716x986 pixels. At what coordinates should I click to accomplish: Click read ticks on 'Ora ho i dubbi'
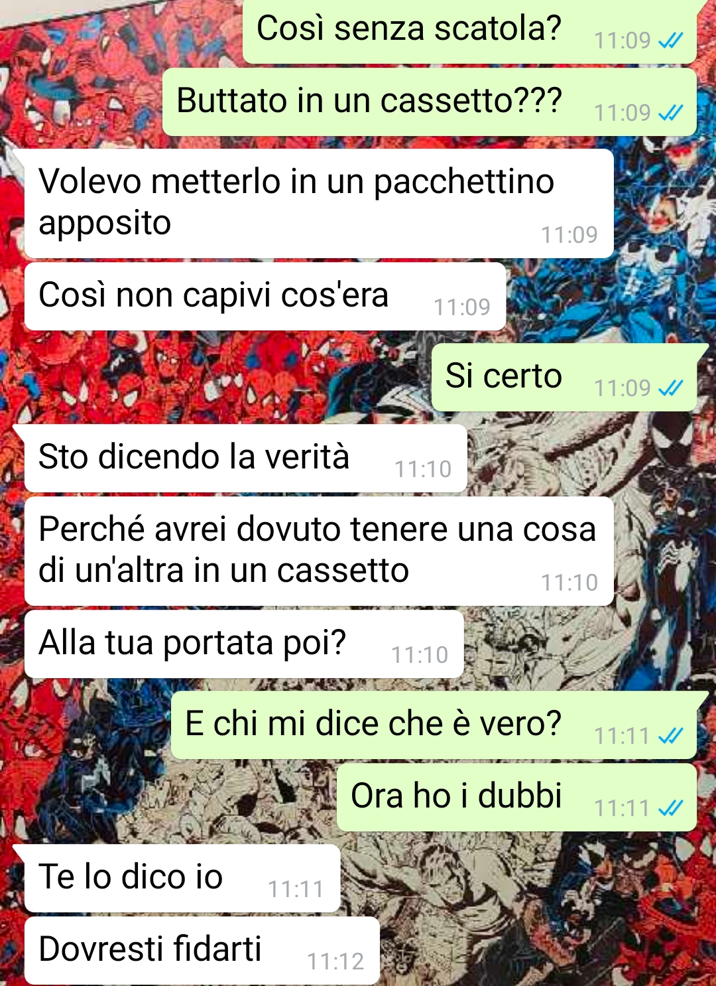click(670, 808)
